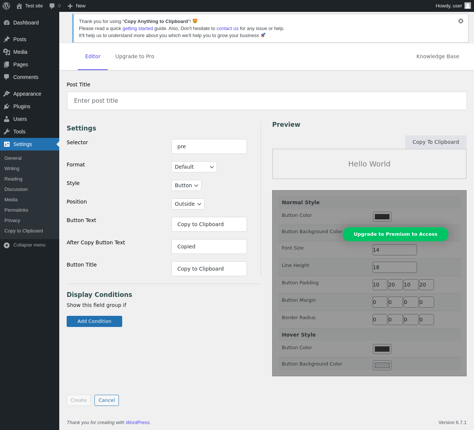The width and height of the screenshot is (474, 430).
Task: Click the Collapse menu arrow icon
Action: [7, 245]
